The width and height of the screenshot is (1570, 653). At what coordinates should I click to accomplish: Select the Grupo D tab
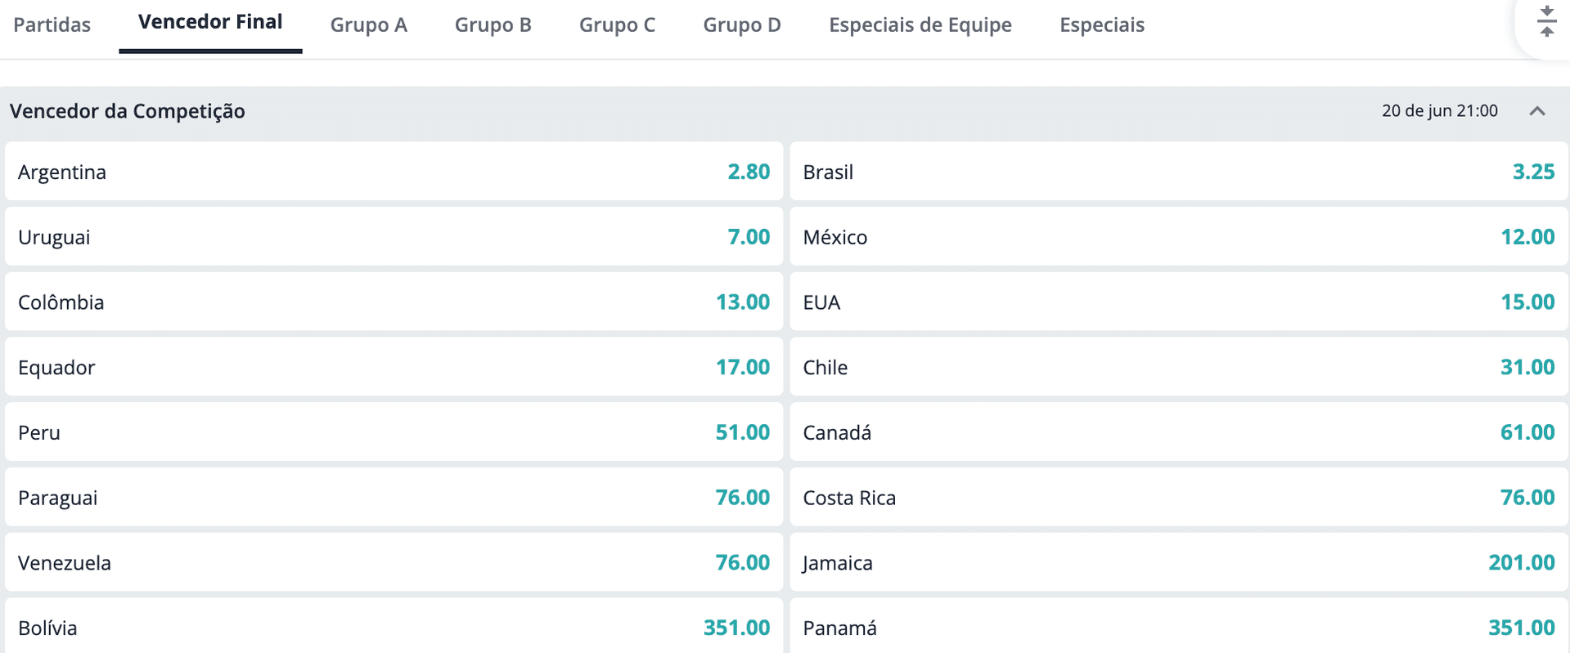coord(742,25)
